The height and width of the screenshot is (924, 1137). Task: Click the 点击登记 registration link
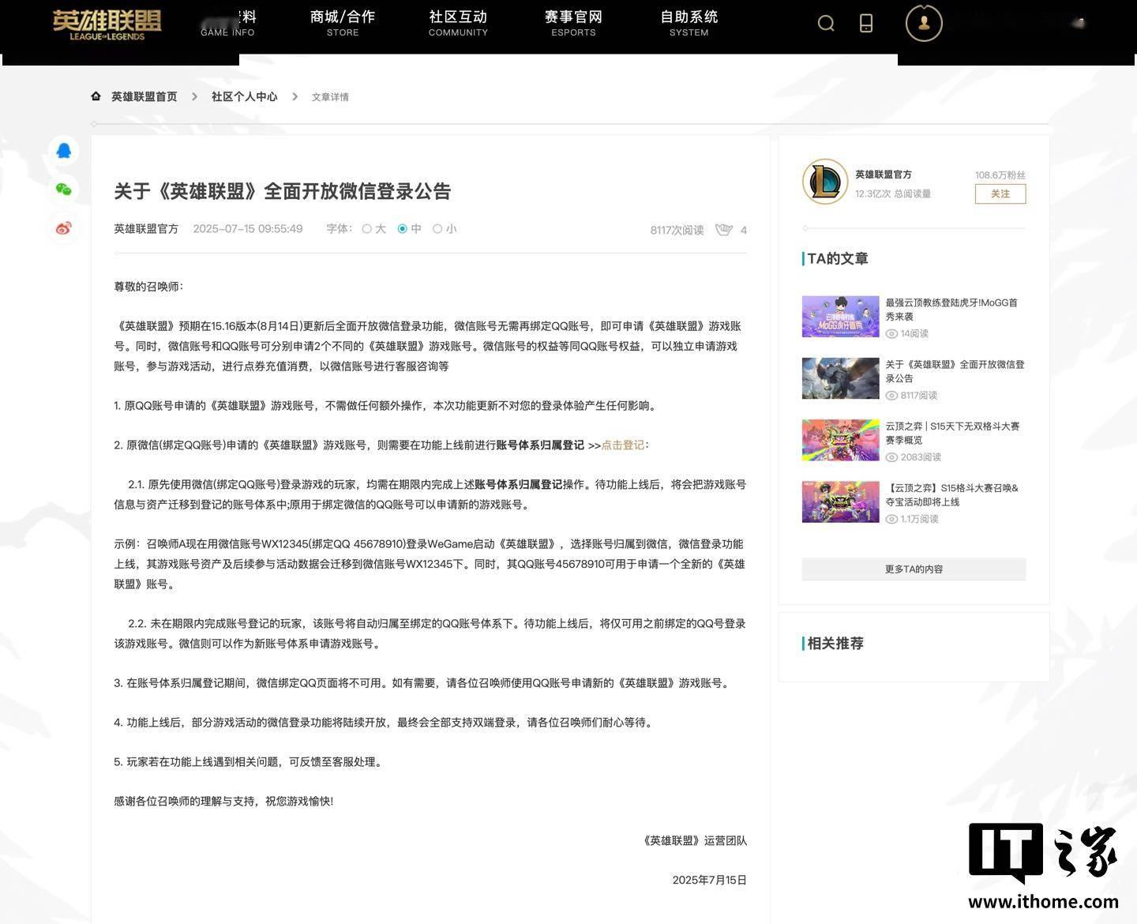[x=623, y=445]
